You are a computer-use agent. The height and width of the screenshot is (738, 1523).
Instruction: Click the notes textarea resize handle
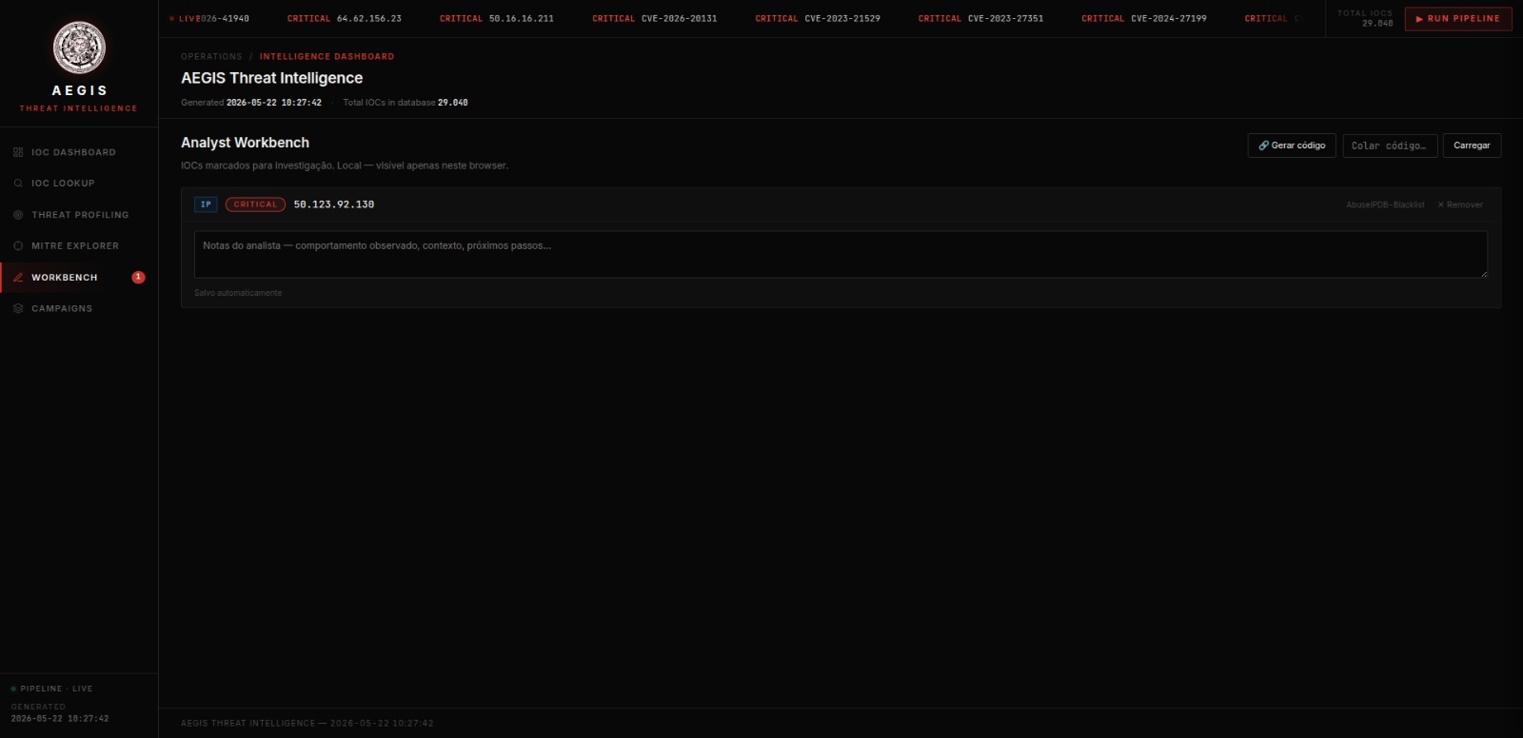[x=1483, y=274]
